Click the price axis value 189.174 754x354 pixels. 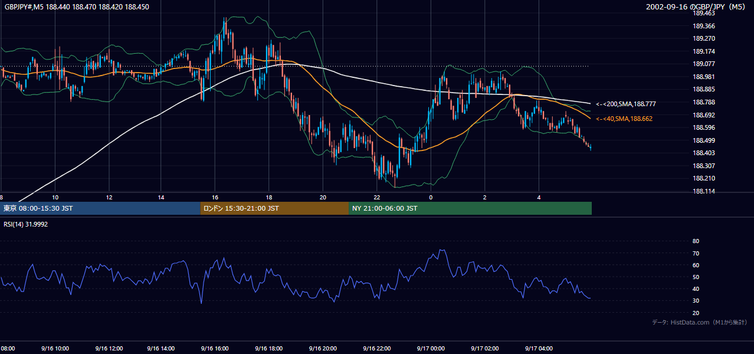[x=703, y=51]
